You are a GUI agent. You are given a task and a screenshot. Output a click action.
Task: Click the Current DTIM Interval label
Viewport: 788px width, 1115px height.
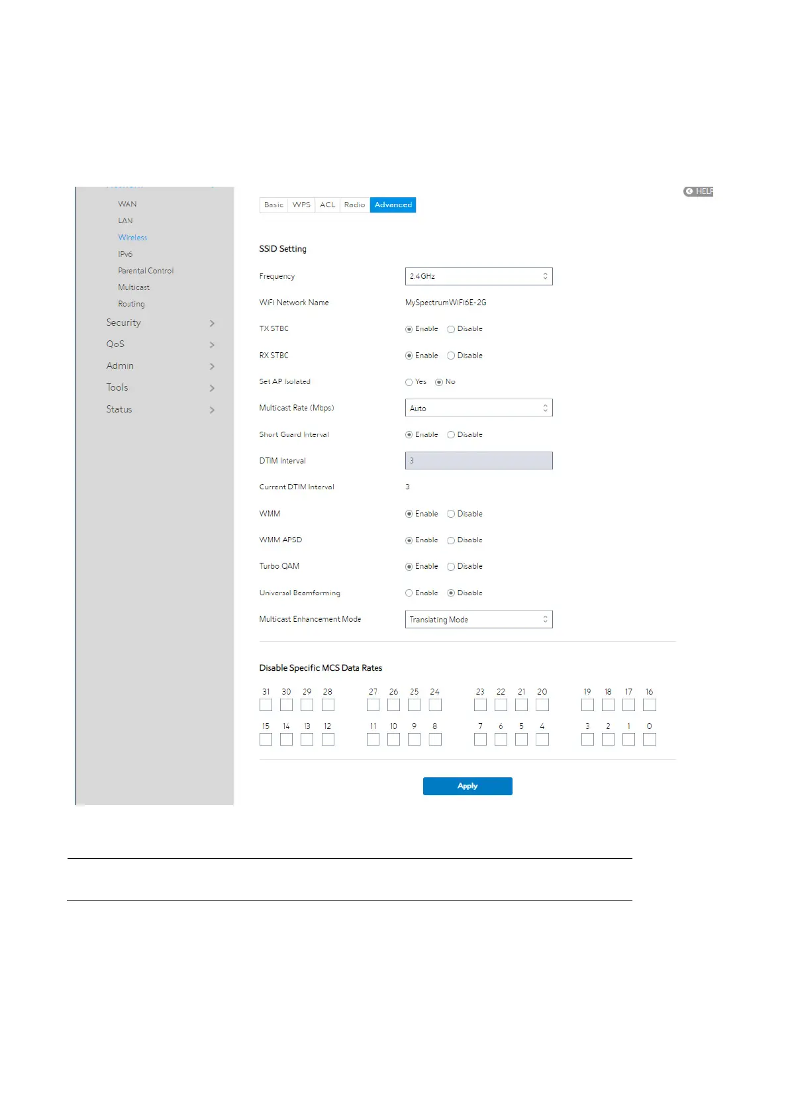[297, 487]
